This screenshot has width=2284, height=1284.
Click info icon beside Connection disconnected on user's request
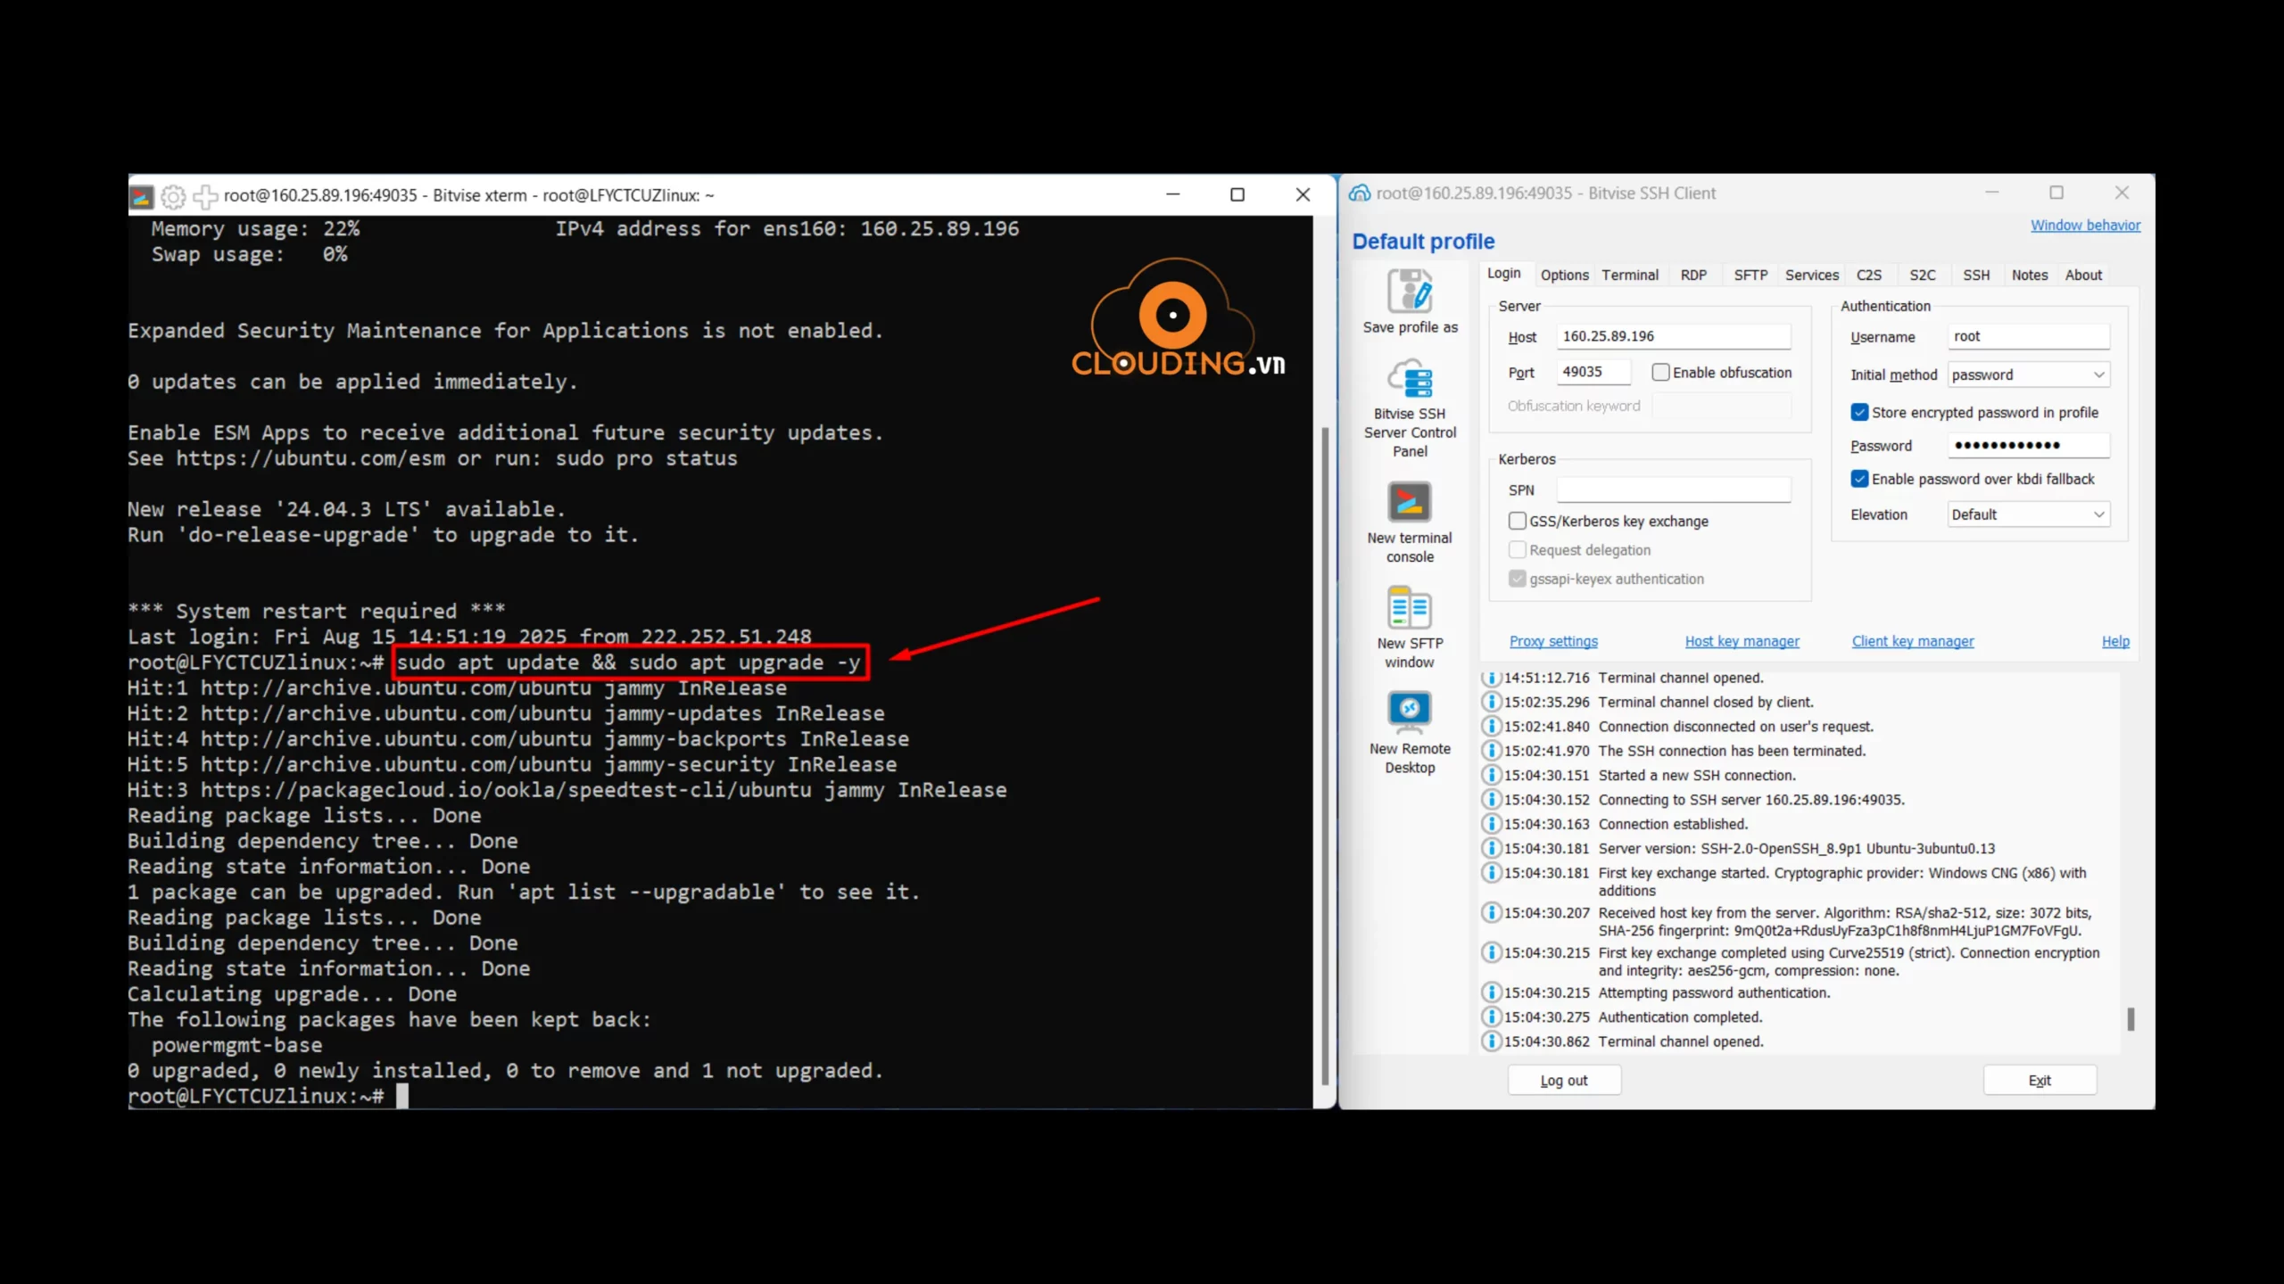tap(1491, 727)
